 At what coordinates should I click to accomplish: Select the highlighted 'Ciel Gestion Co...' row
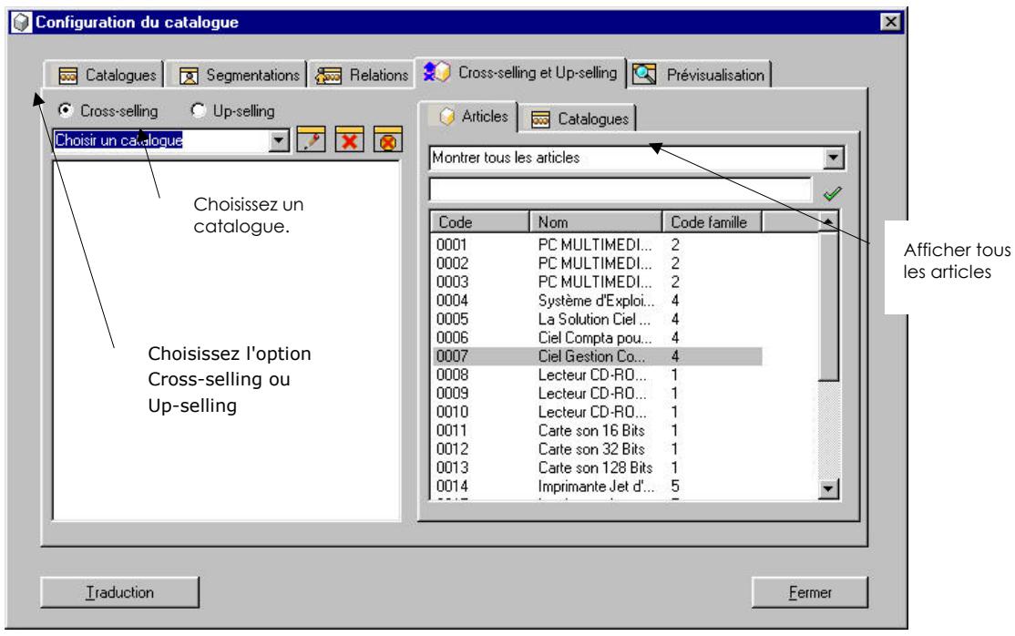point(597,356)
